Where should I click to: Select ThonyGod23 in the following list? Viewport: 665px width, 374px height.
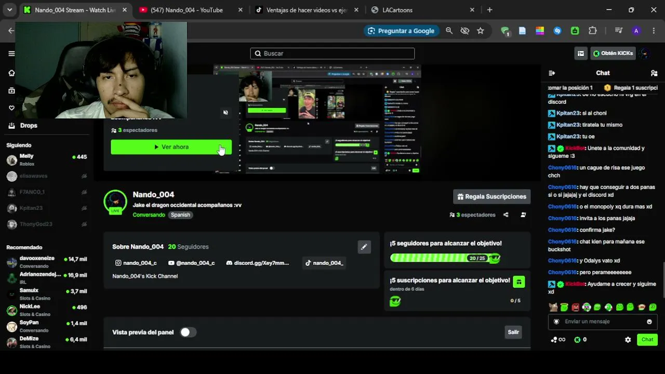click(x=47, y=224)
